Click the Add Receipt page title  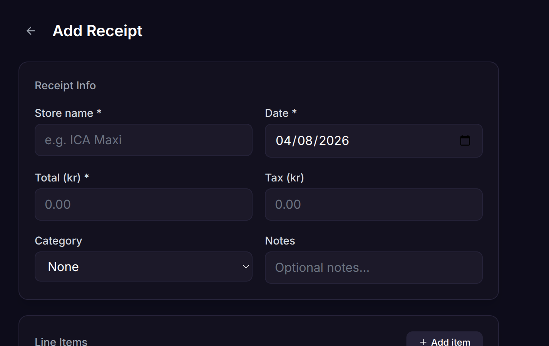(97, 31)
